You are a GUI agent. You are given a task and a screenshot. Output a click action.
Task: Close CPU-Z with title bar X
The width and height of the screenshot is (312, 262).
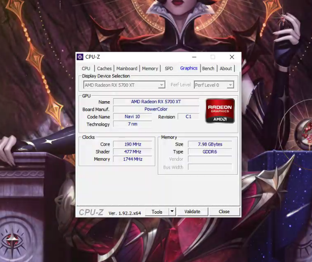click(x=232, y=57)
